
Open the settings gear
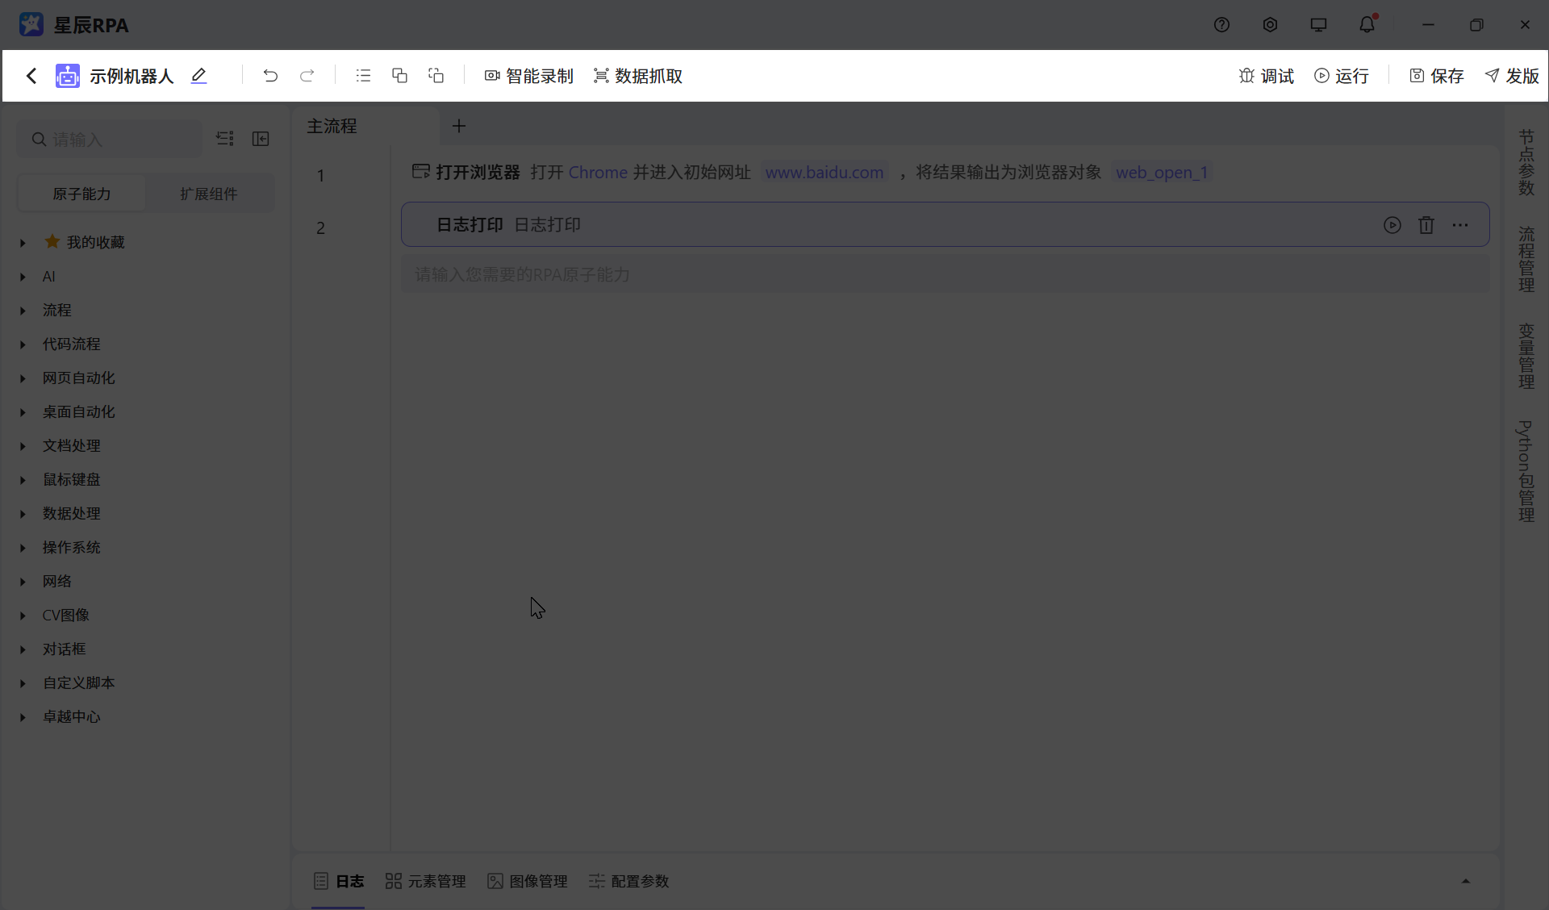click(x=1270, y=24)
